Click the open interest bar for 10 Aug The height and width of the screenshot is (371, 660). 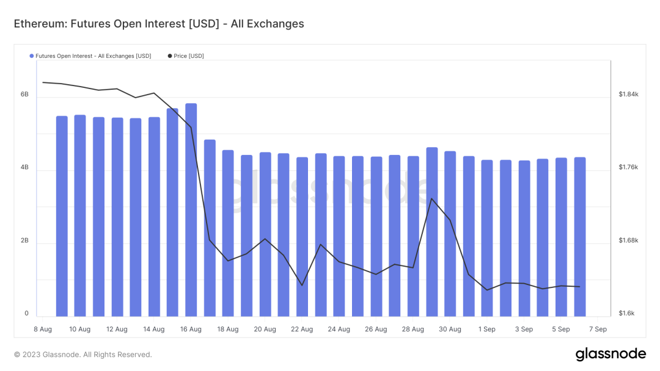click(80, 215)
